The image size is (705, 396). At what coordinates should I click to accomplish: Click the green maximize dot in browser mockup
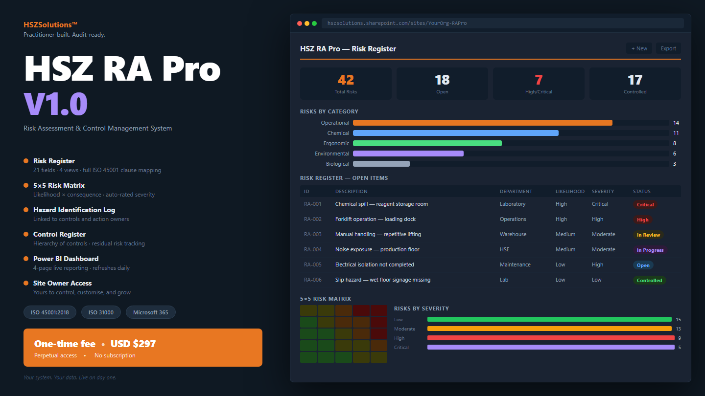point(314,23)
